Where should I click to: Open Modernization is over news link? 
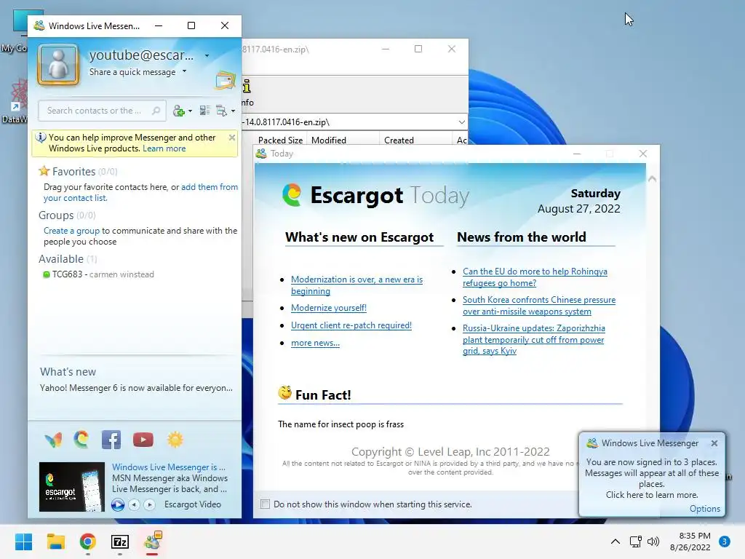pos(356,285)
